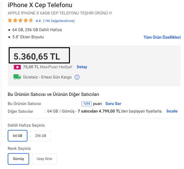Open the shipping info circle icon
The image size is (184, 169).
coord(77,77)
